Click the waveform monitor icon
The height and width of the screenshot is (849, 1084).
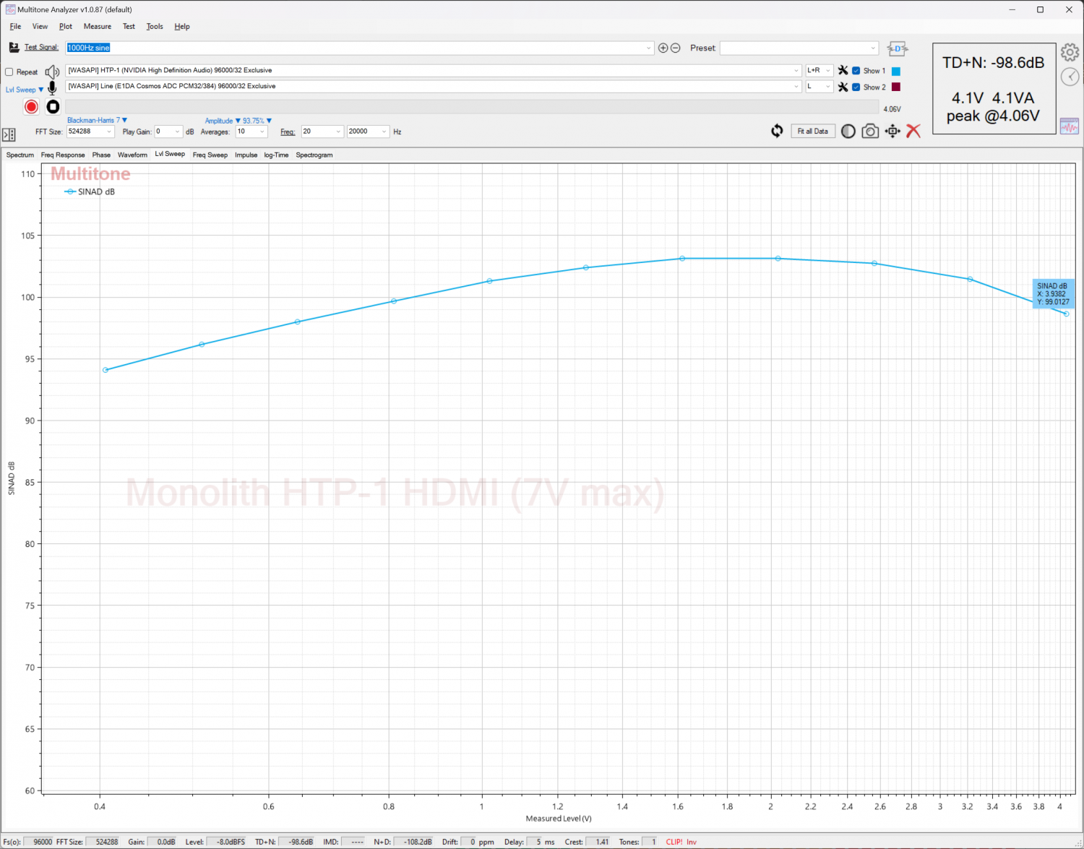coord(1070,126)
